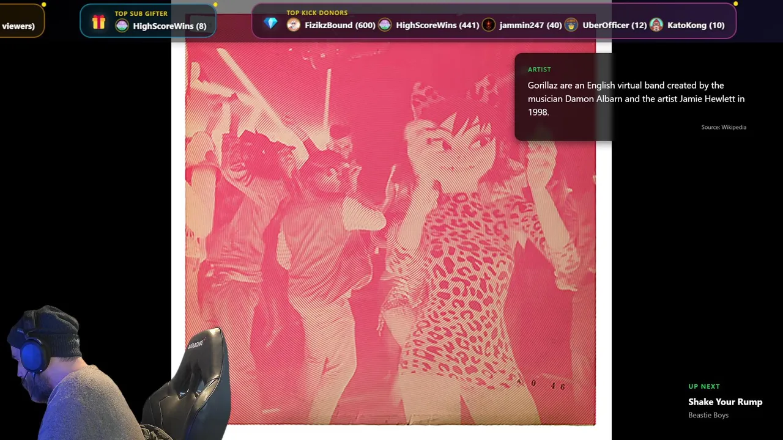Click HighScoreWins avatar in Top Kick Donors
Viewport: 783px width, 440px height.
point(385,25)
